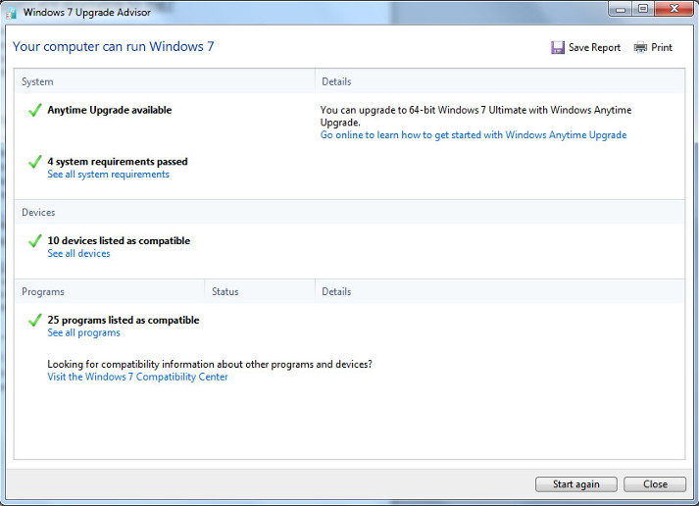
Task: Click the checkmark beside 25 programs listed
Action: pyautogui.click(x=34, y=320)
